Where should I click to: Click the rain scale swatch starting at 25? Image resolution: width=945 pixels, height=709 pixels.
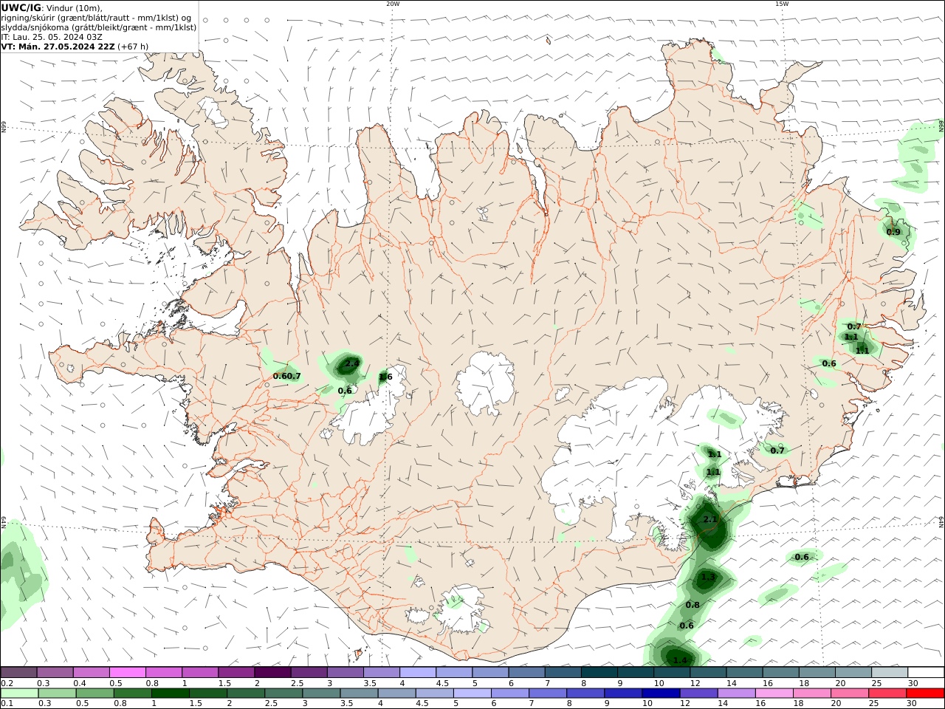887,693
